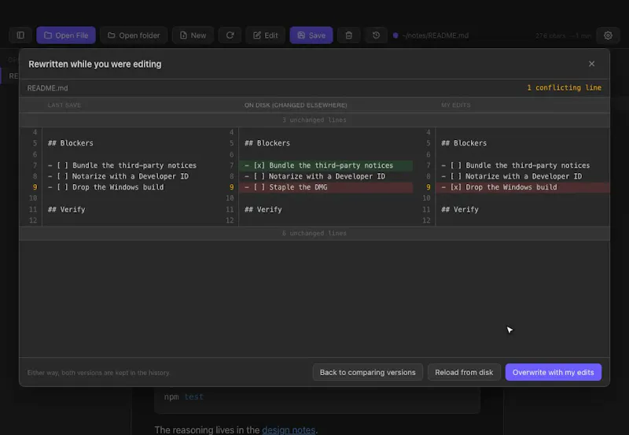This screenshot has height=435, width=629.
Task: Expand the 6 unchanged lines row
Action: click(314, 233)
